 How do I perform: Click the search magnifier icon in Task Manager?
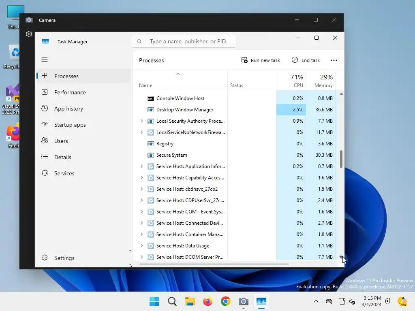click(139, 41)
